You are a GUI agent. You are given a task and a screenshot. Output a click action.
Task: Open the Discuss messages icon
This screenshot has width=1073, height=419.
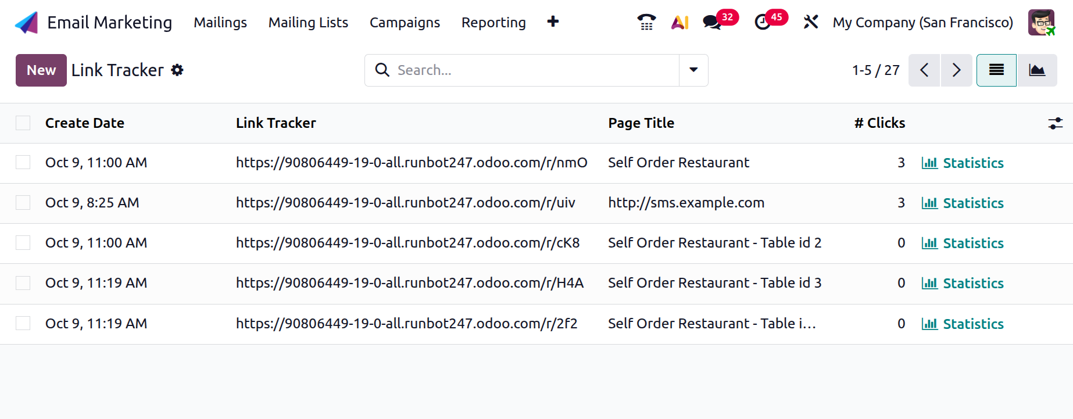tap(712, 22)
